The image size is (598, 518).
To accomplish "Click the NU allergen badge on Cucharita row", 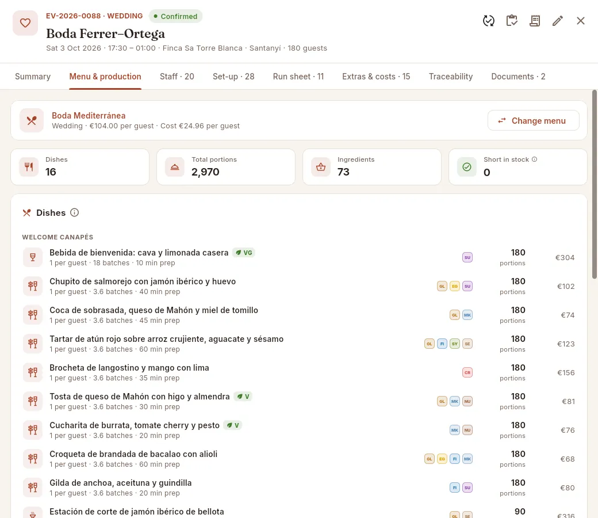I will [467, 430].
